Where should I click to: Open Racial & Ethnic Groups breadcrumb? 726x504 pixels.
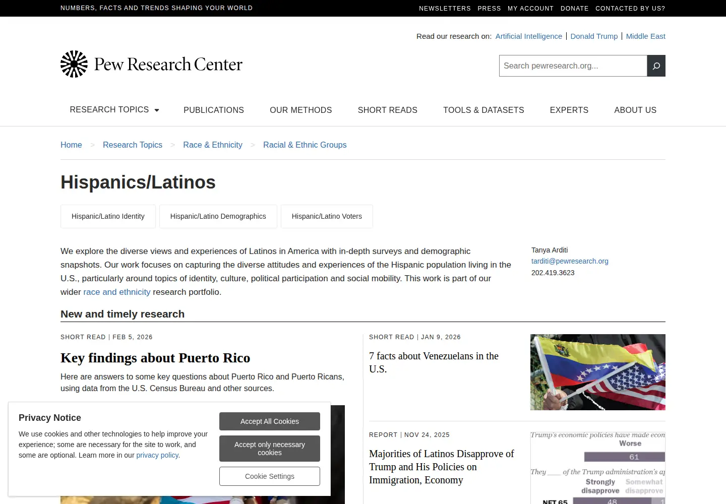pos(305,145)
